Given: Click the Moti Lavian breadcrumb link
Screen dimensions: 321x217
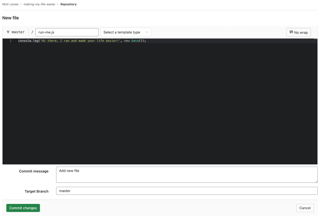Looking at the screenshot, I should pos(11,4).
